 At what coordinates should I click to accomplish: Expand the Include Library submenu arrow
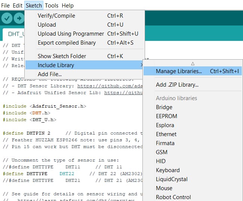[x=141, y=65]
